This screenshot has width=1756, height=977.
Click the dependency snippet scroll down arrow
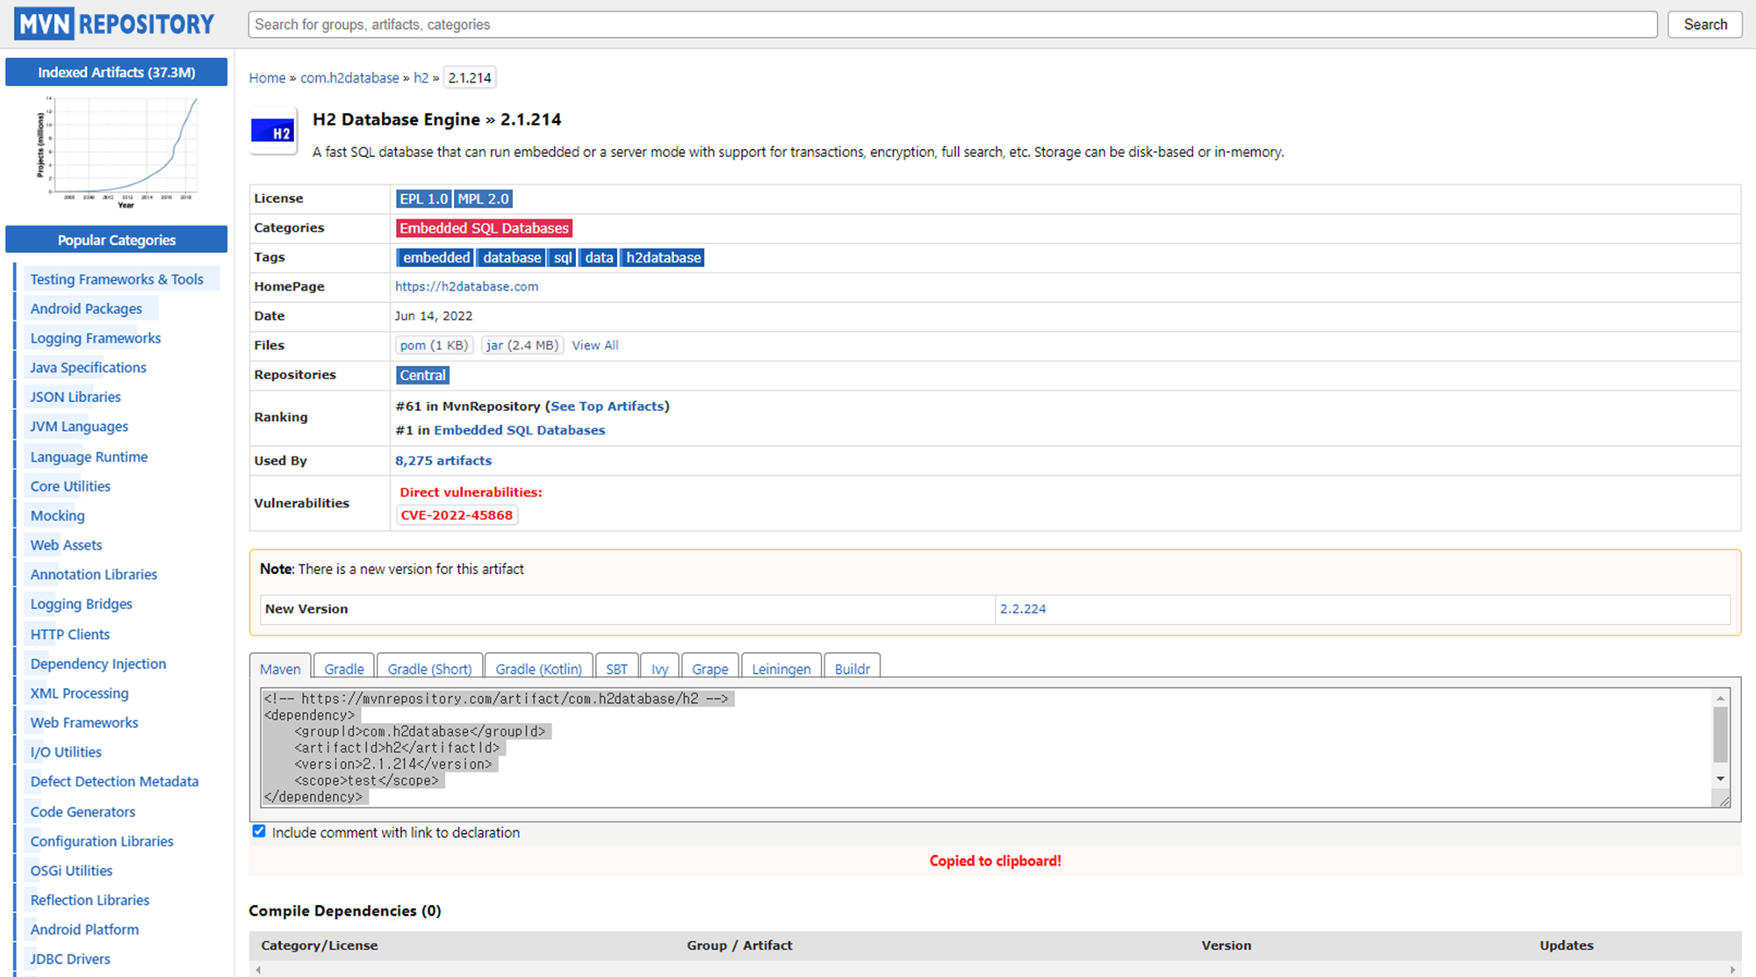[1720, 779]
